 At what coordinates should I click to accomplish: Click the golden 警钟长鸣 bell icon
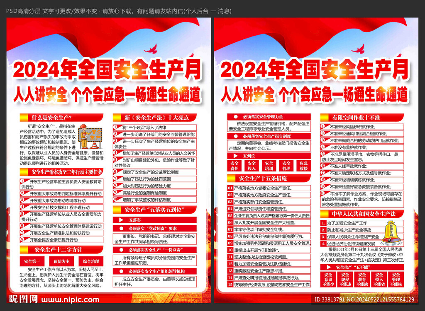click(x=391, y=232)
